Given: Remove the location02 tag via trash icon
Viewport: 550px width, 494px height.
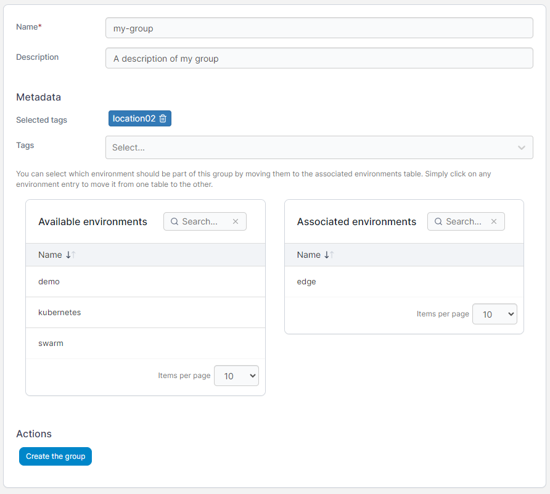Looking at the screenshot, I should pyautogui.click(x=163, y=118).
